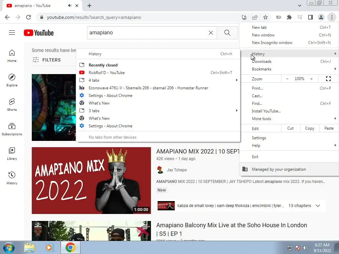339x254 pixels.
Task: Open the media player taskbar icon
Action: click(49, 247)
